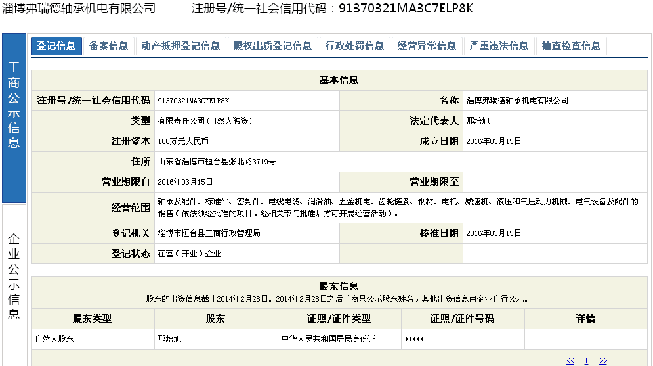
Task: Open the 严重违法信息 tab
Action: pyautogui.click(x=499, y=46)
